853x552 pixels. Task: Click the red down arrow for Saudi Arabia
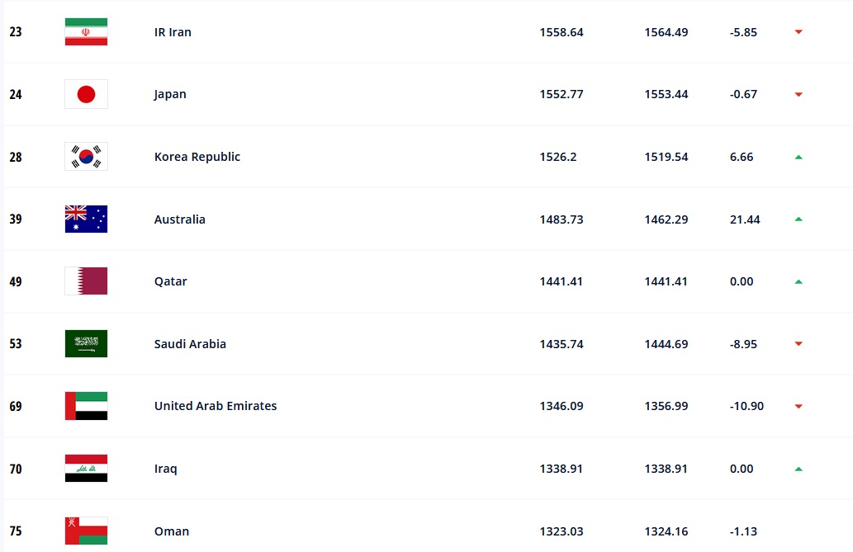click(799, 344)
